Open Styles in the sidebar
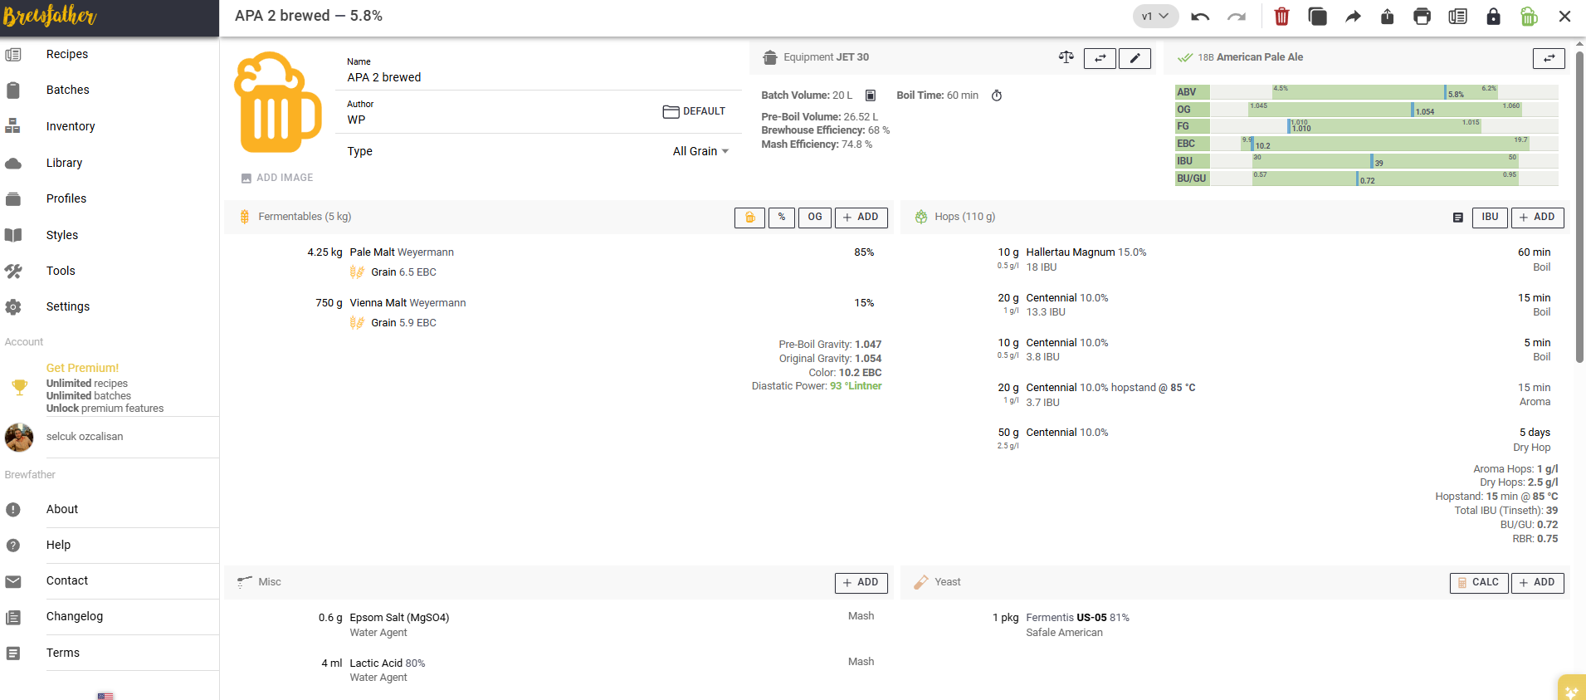1586x700 pixels. click(110, 235)
